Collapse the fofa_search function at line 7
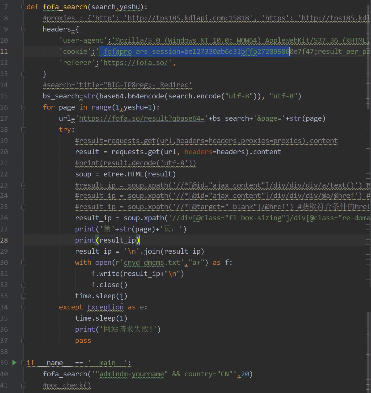This screenshot has height=393, width=371. pyautogui.click(x=24, y=7)
